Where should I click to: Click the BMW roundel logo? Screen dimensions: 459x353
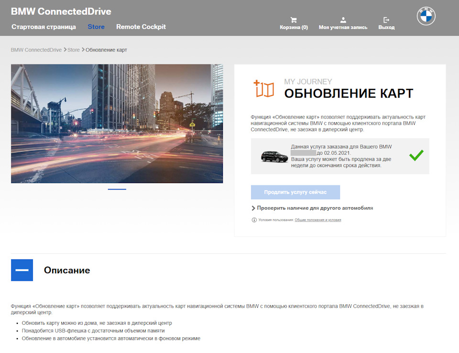pos(426,16)
